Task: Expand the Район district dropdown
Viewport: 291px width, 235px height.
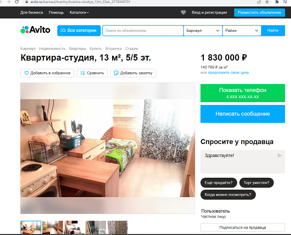Action: pos(242,30)
